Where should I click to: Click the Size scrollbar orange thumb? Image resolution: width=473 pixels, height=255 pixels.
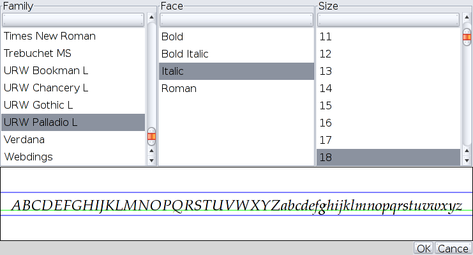[x=467, y=37]
